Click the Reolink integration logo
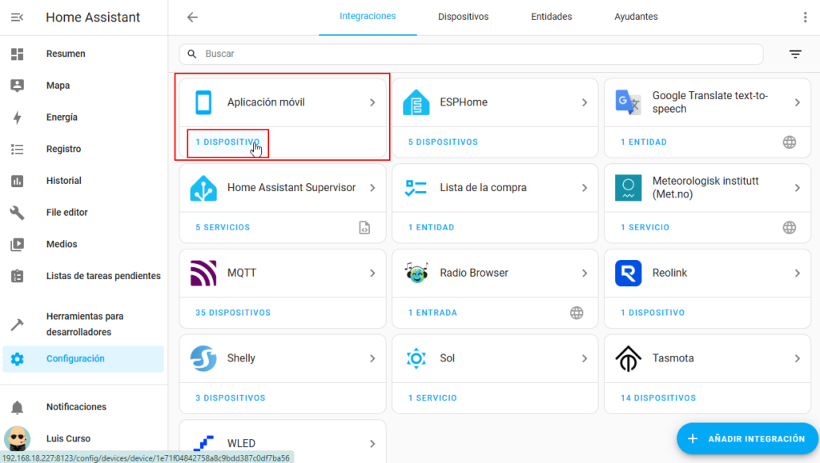820x463 pixels. (x=628, y=273)
